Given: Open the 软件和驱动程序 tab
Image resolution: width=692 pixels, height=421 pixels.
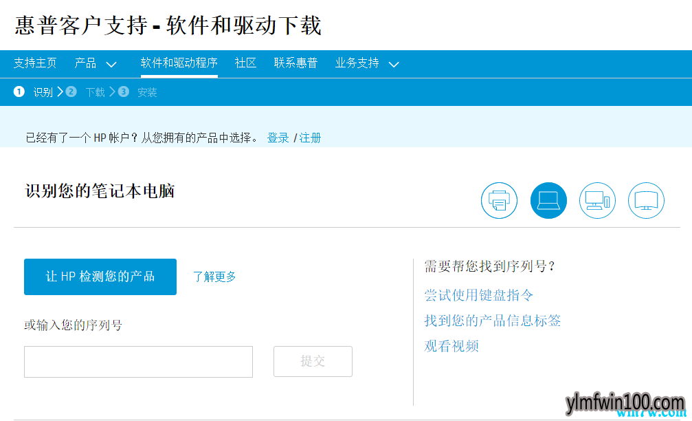Looking at the screenshot, I should tap(179, 63).
